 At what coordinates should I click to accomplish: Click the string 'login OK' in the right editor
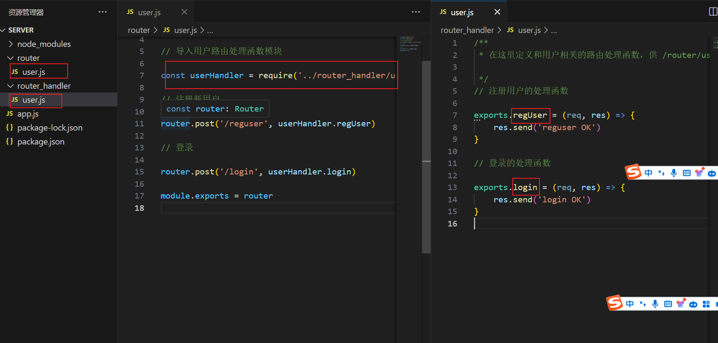click(x=561, y=199)
